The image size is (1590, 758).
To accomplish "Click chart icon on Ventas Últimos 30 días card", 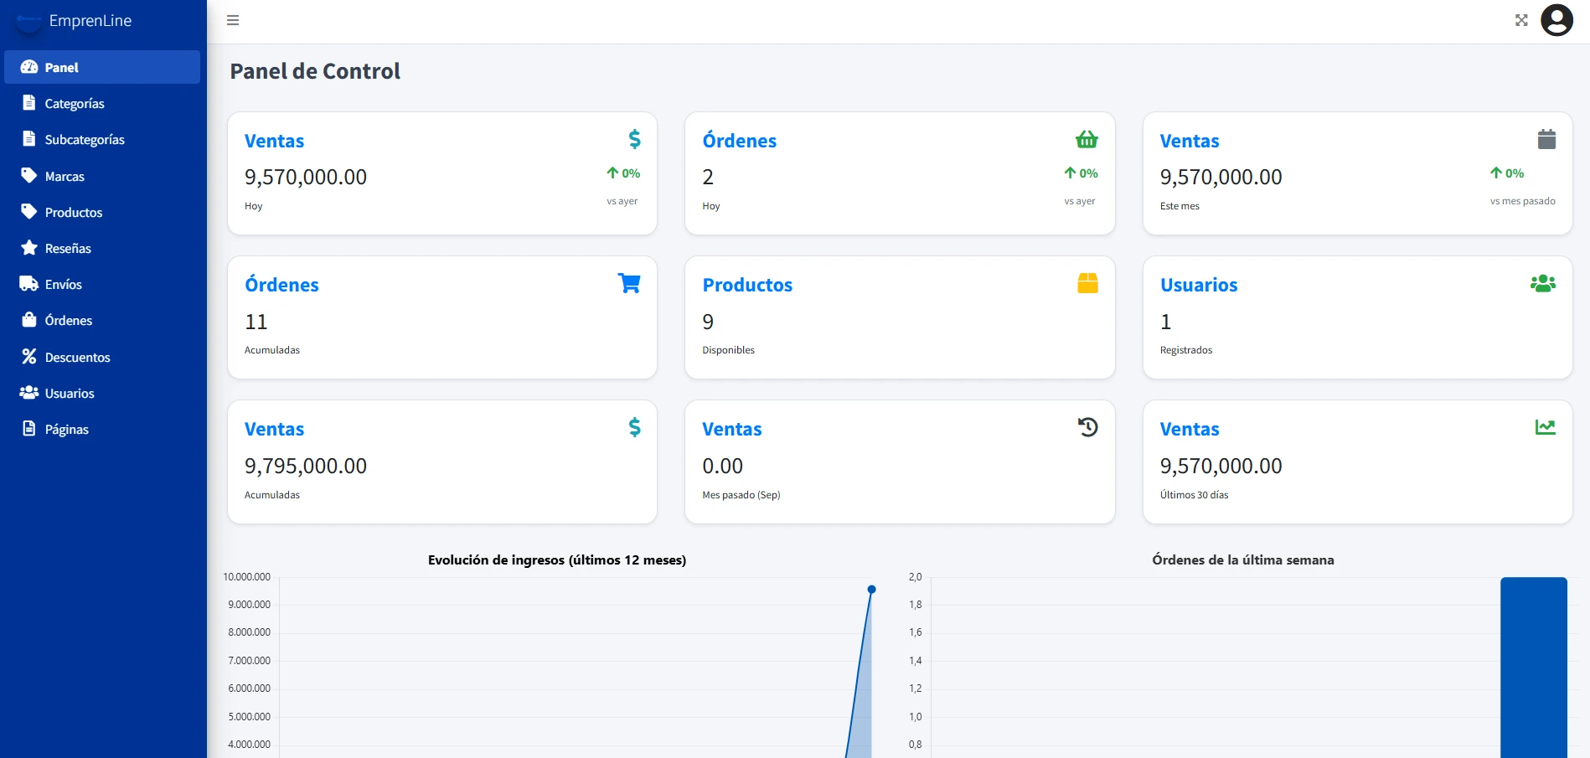I will point(1546,427).
